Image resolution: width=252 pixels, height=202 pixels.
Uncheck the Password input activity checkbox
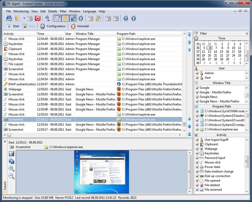(x=197, y=158)
